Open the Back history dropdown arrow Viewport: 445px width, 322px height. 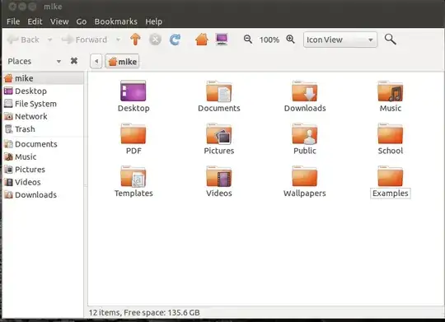point(49,40)
